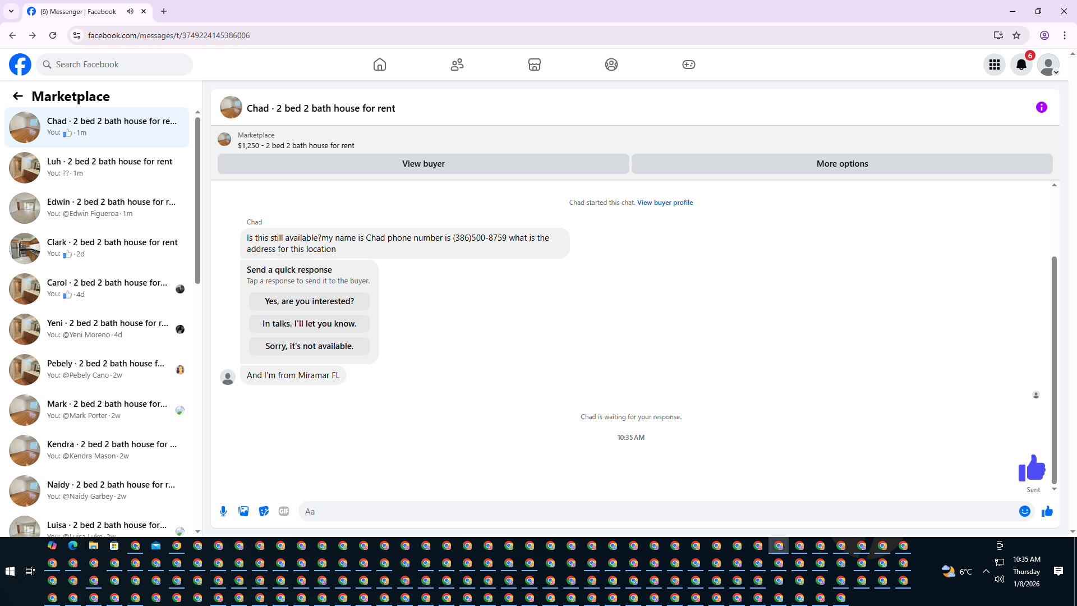Click the message 'And I'm from Miramar FL'
Image resolution: width=1077 pixels, height=606 pixels.
point(293,375)
